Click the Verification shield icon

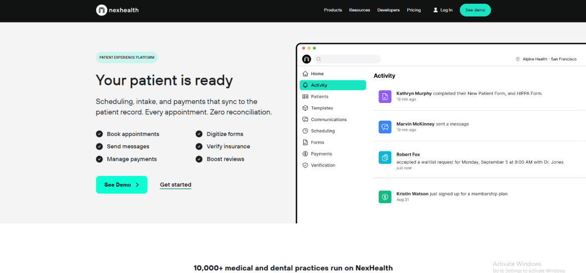305,165
